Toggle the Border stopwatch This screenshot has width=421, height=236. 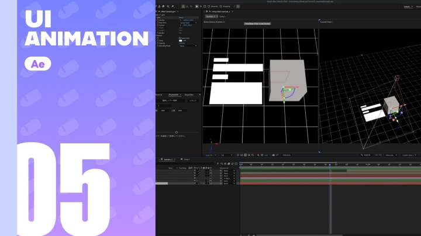click(x=158, y=33)
